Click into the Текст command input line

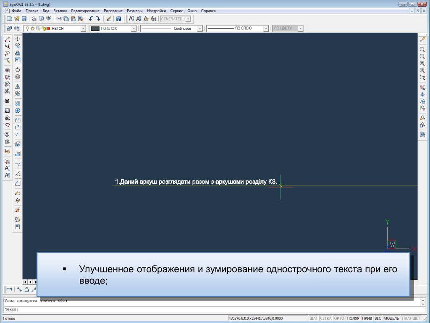pos(211,309)
